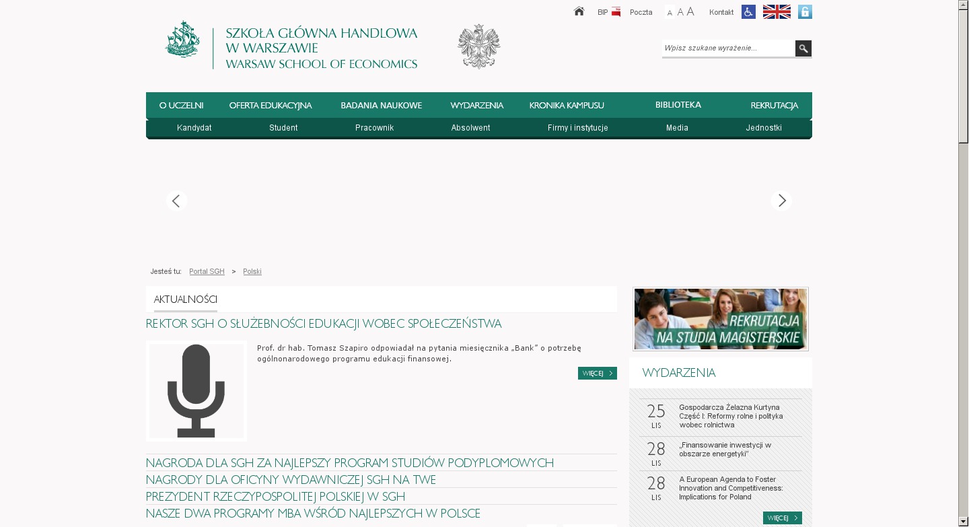Open the Oferta Edukacyjna menu
Viewport: 969px width, 527px height.
(x=271, y=106)
